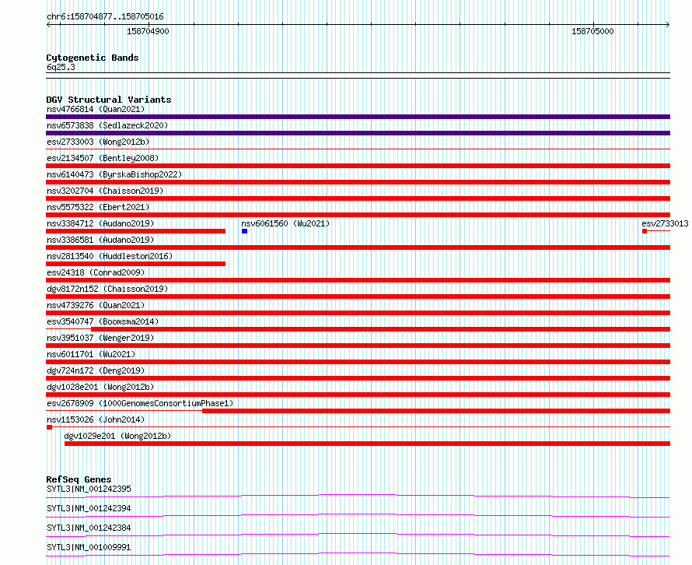Viewport: 692px width, 565px height.
Task: Select esv24318 (Conrad2009) label
Action: 96,272
